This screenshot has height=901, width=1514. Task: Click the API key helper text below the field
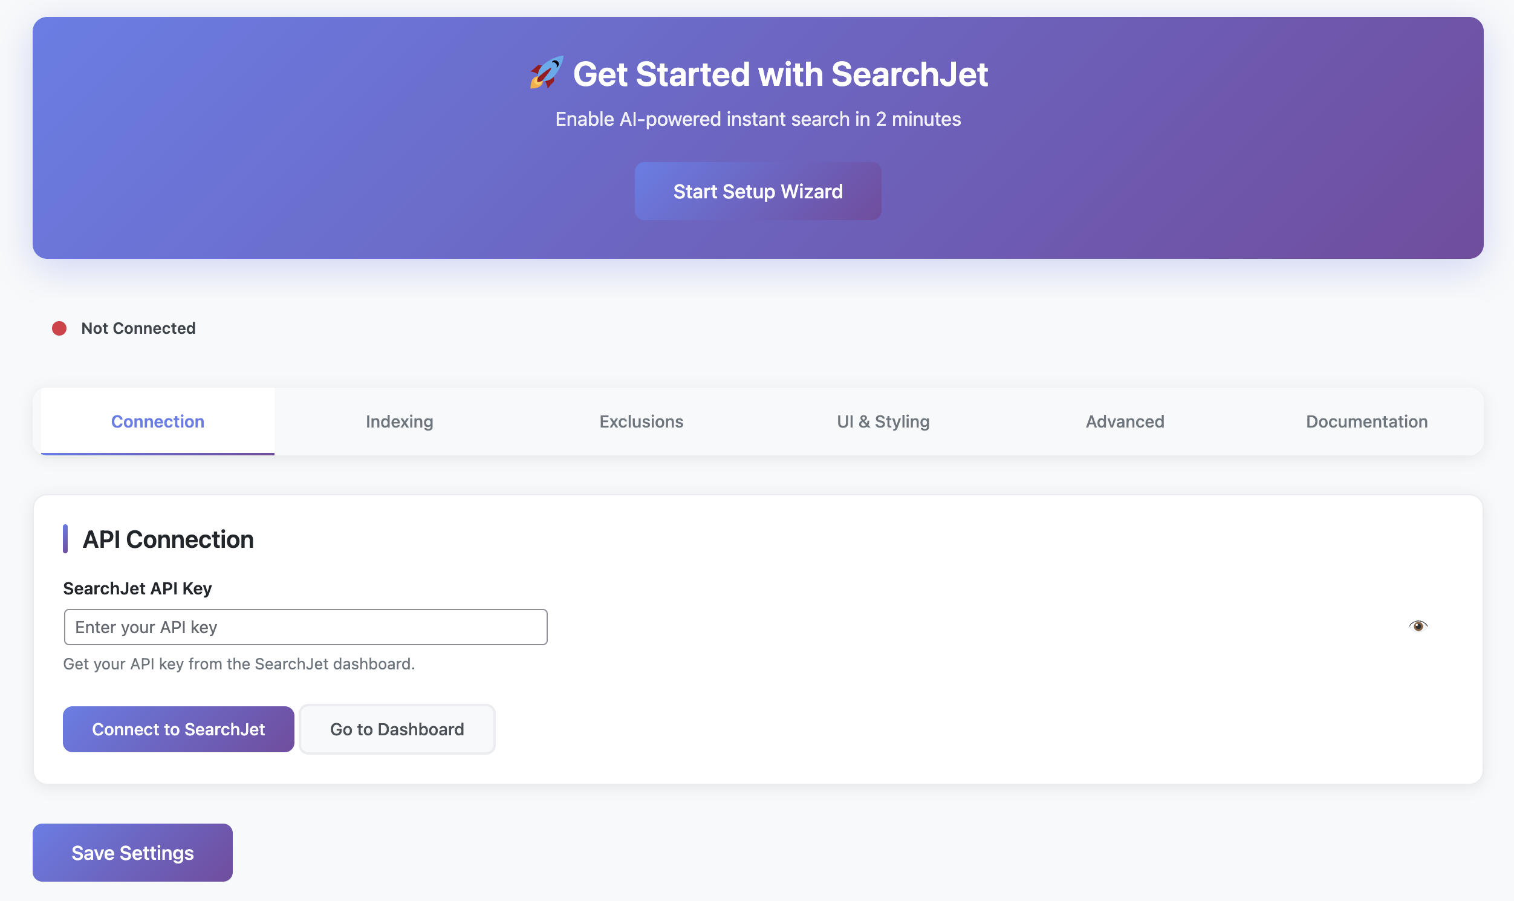tap(239, 663)
